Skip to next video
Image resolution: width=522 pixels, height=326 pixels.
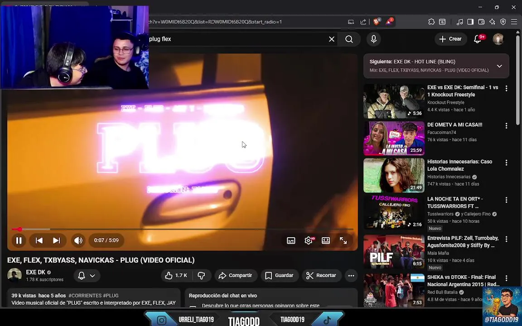pyautogui.click(x=57, y=240)
